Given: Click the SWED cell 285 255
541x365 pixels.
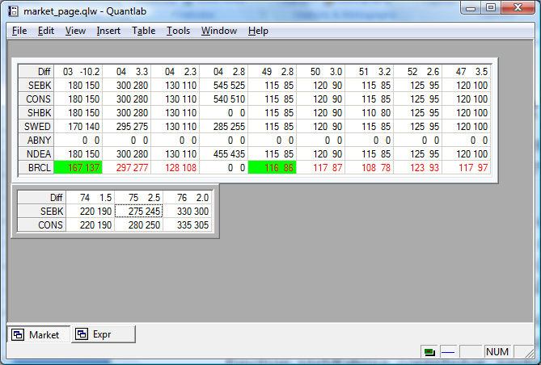Looking at the screenshot, I should [x=223, y=127].
